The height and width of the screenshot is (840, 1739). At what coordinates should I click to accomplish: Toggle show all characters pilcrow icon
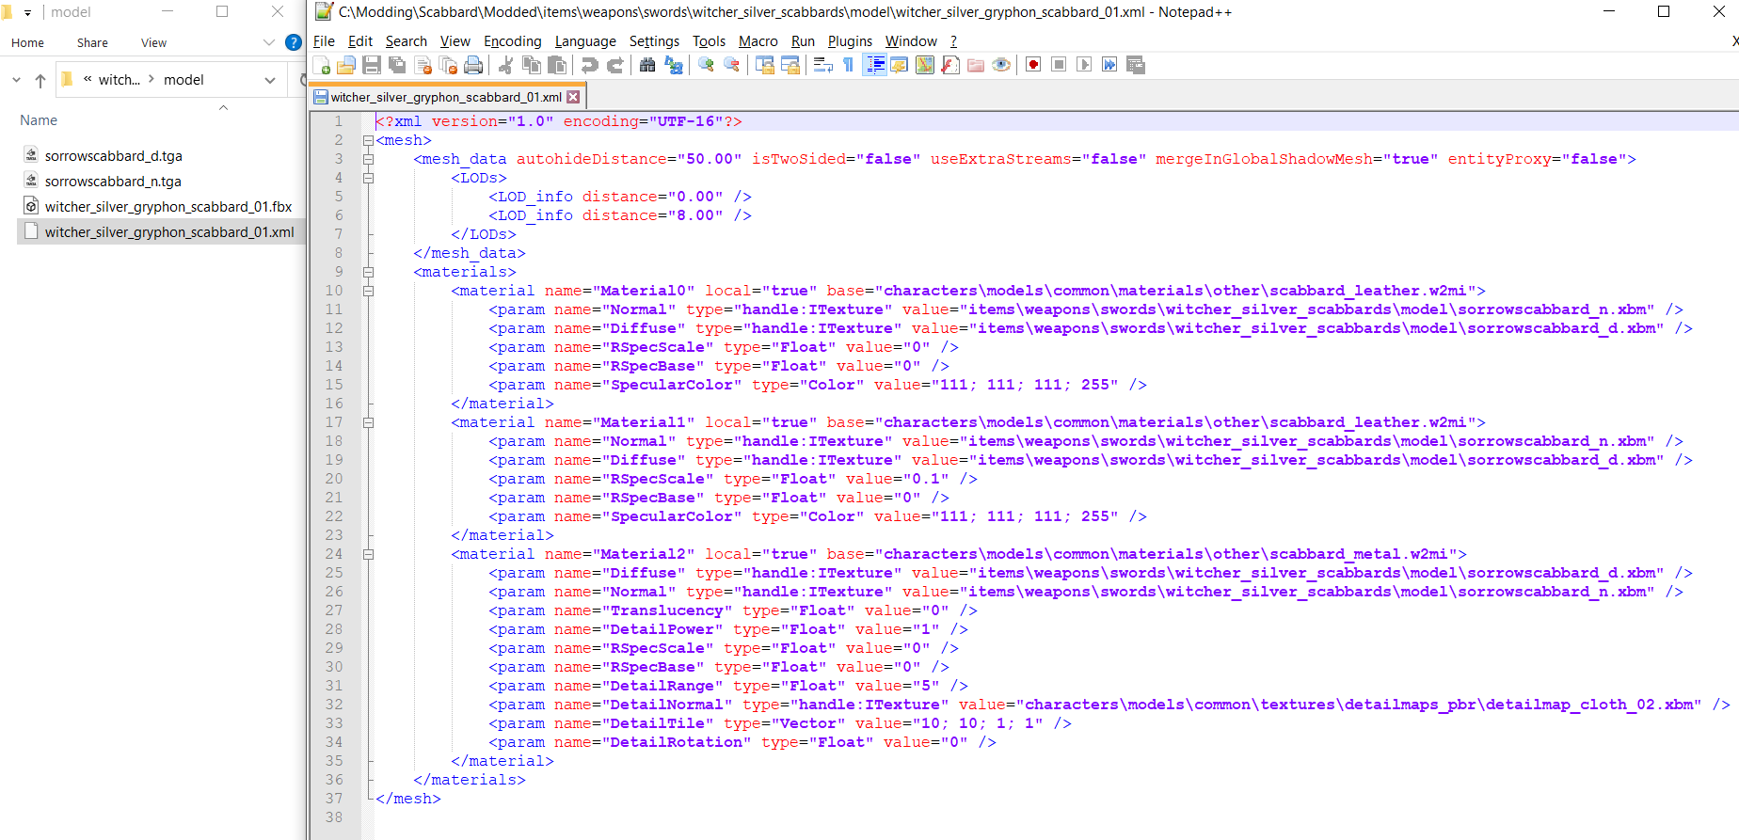(848, 65)
